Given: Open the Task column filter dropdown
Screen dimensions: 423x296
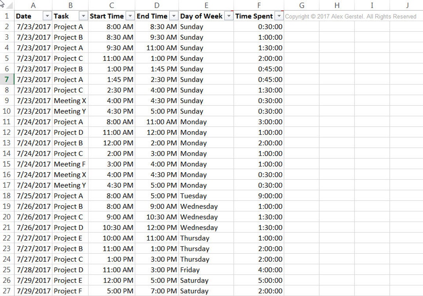Looking at the screenshot, I should (x=83, y=16).
